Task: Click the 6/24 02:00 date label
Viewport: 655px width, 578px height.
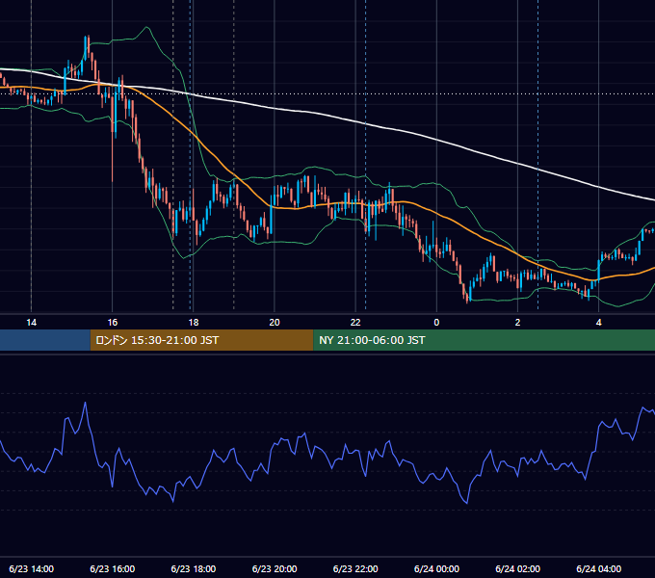Action: pyautogui.click(x=517, y=568)
